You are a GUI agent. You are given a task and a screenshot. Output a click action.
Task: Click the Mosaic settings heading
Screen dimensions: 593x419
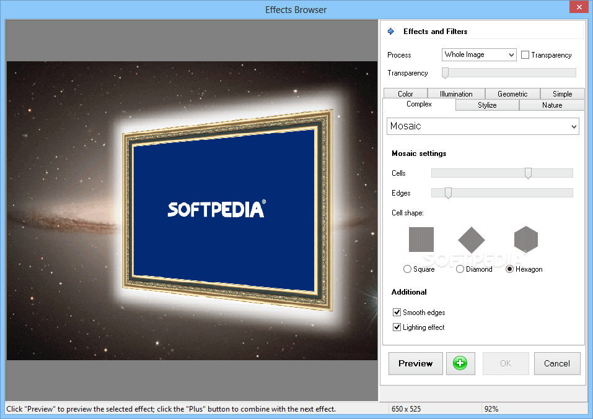(419, 153)
